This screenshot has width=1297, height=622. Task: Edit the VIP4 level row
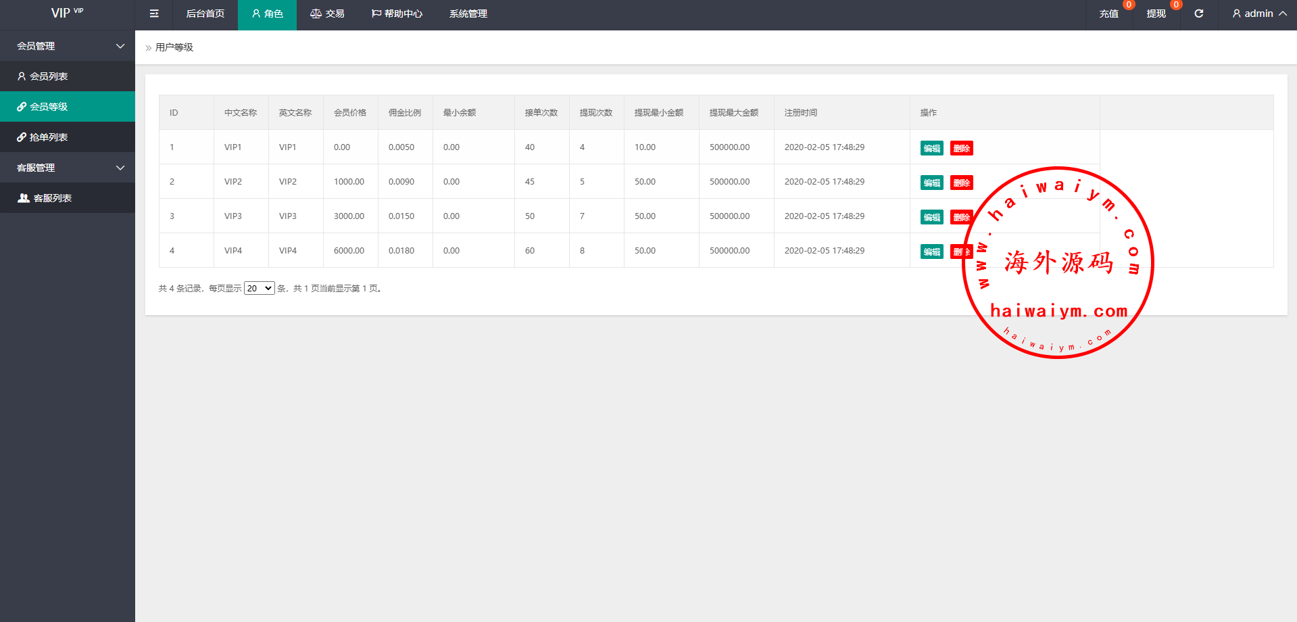click(x=931, y=252)
